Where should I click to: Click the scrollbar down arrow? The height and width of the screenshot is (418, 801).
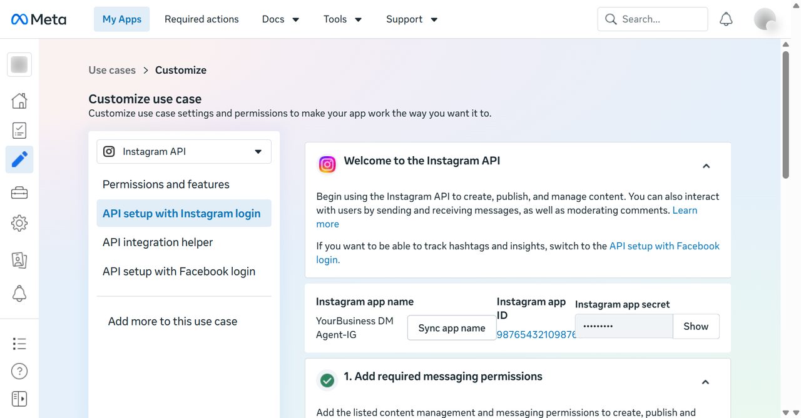[x=786, y=412]
